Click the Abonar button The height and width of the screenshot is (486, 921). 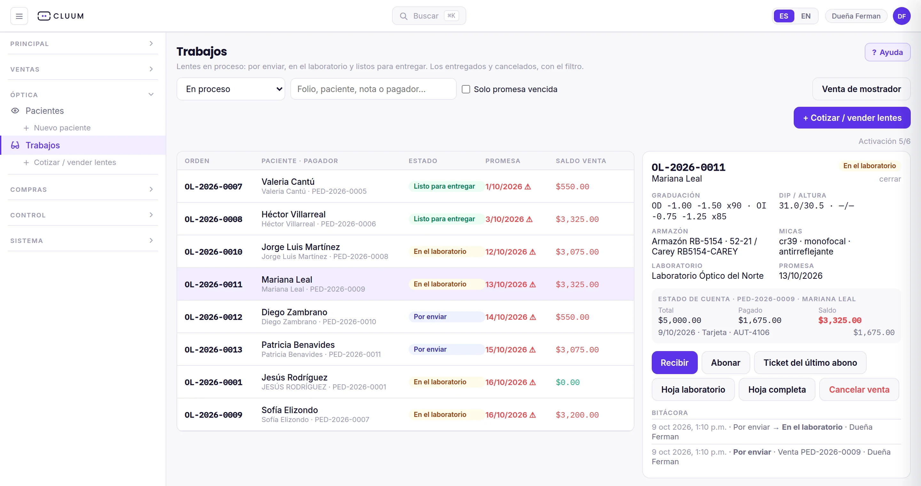click(725, 363)
